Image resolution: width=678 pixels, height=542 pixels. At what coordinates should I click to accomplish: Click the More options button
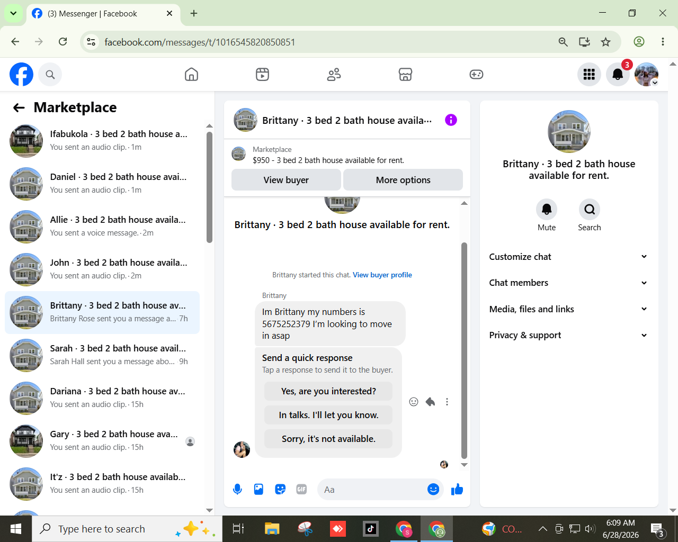click(x=403, y=180)
